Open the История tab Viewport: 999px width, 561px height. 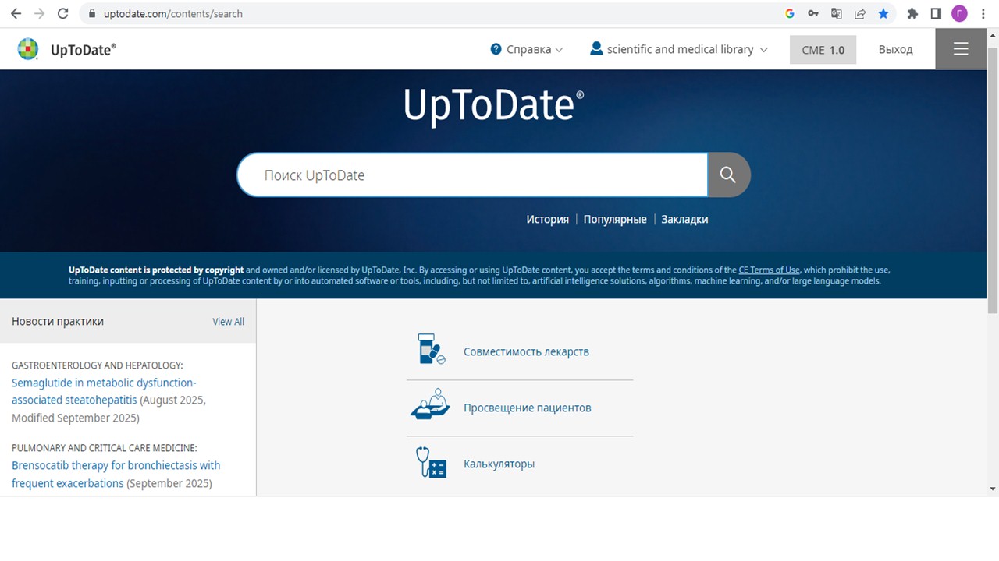[x=547, y=219]
